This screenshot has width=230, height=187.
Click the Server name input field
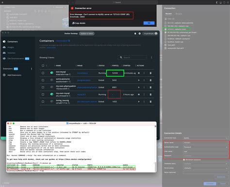[x=206, y=143]
